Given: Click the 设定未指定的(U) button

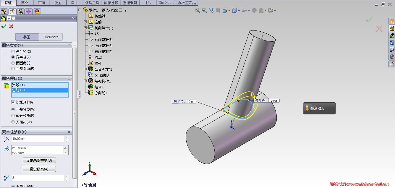Looking at the screenshot, I should tap(39, 161).
